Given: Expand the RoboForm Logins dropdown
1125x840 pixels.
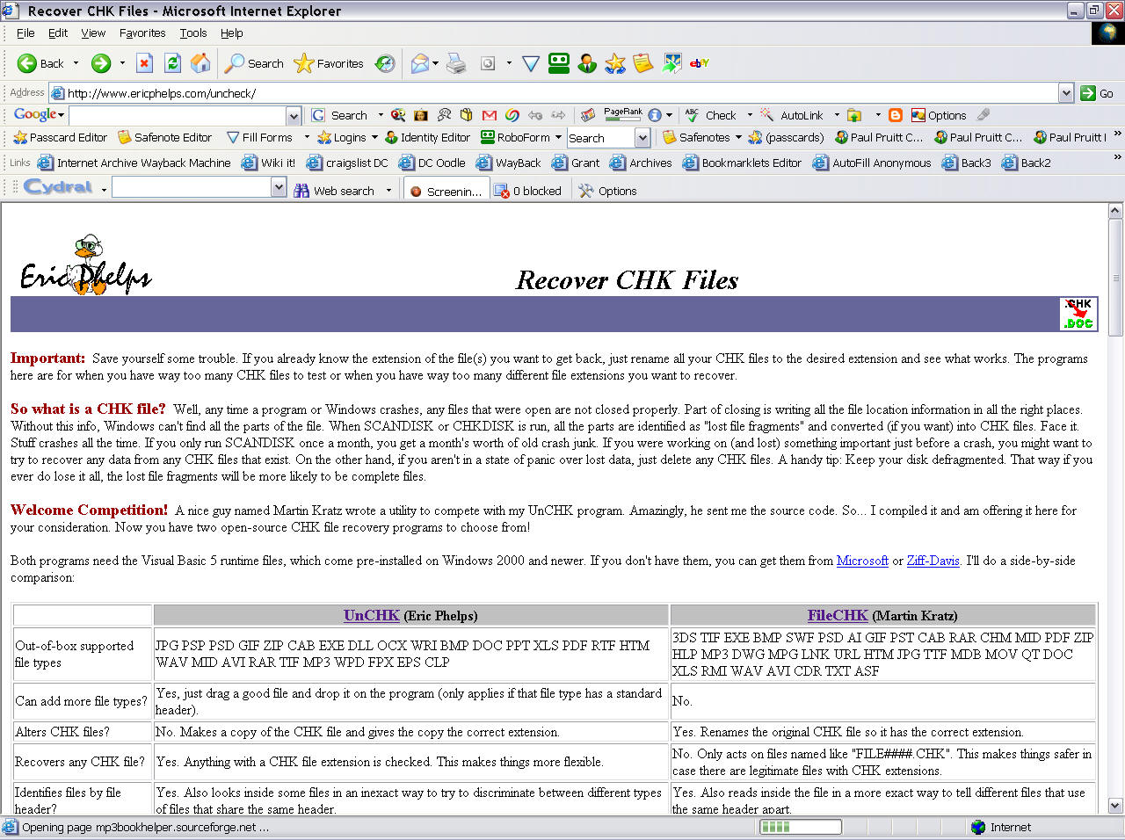Looking at the screenshot, I should (374, 138).
